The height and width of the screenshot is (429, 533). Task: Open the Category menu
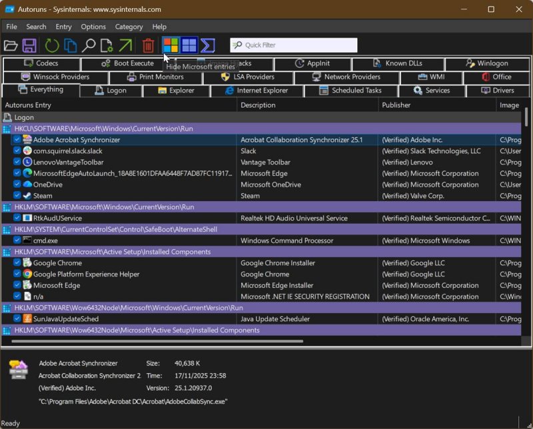(129, 27)
